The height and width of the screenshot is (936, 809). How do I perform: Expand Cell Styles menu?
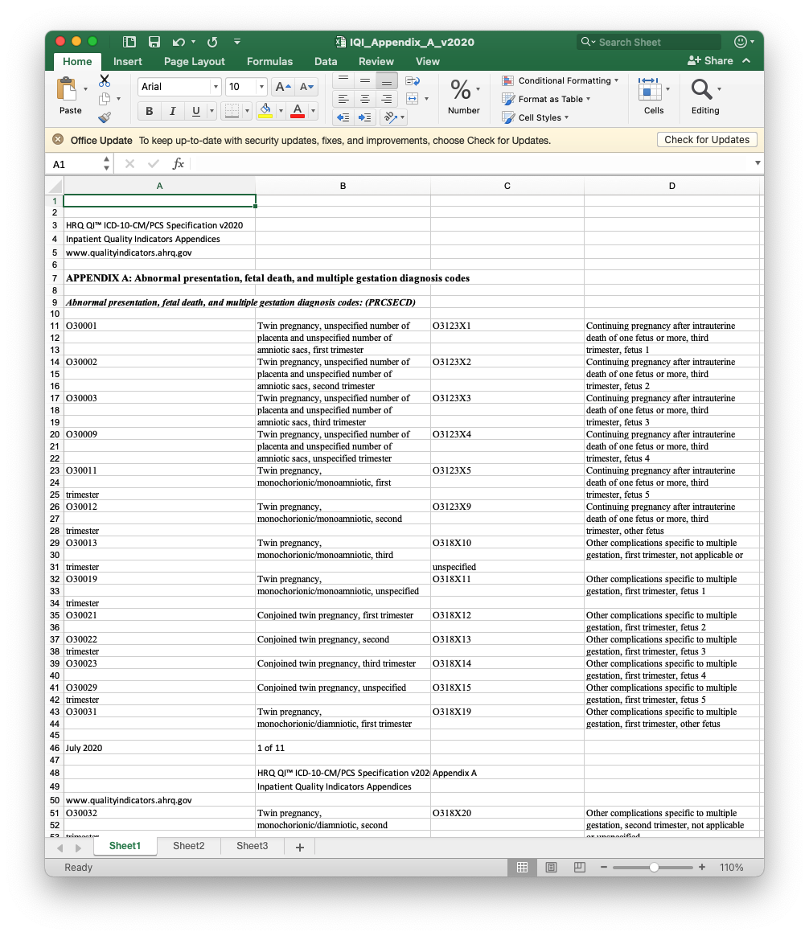coord(567,117)
